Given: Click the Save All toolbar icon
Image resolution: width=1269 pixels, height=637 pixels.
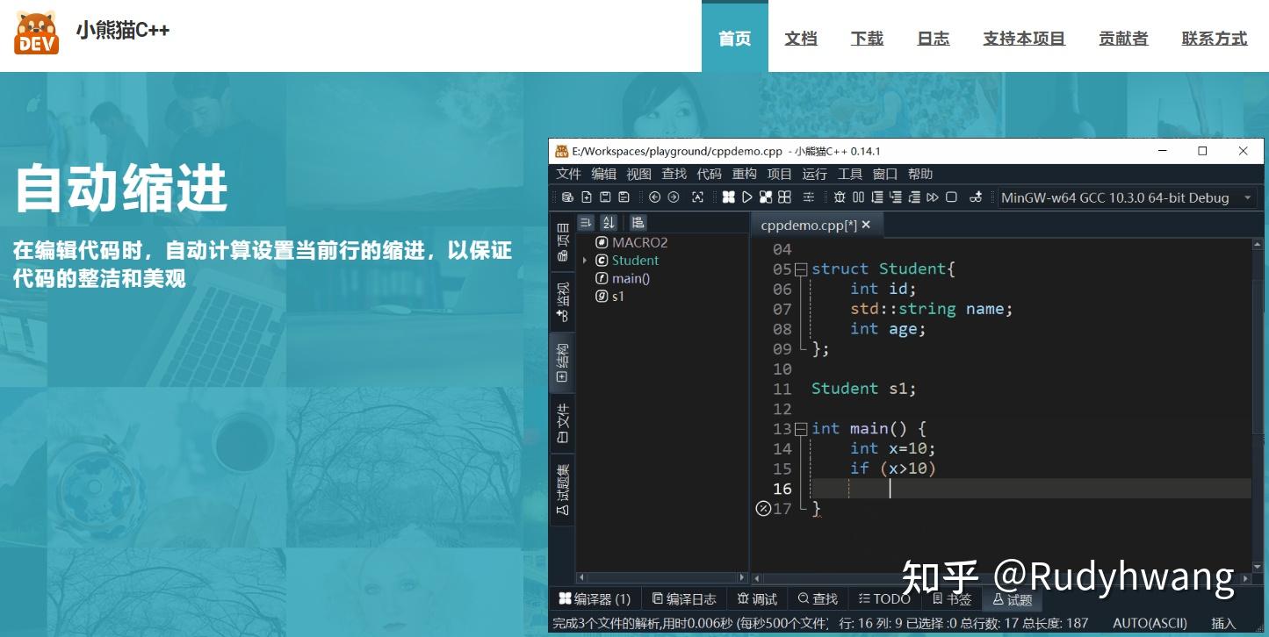Looking at the screenshot, I should pos(624,197).
